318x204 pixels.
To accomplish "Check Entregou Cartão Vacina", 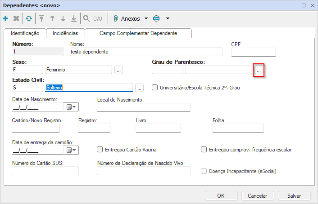I will click(x=100, y=150).
